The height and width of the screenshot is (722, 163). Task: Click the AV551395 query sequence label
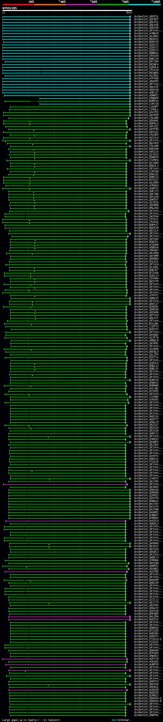9,8
